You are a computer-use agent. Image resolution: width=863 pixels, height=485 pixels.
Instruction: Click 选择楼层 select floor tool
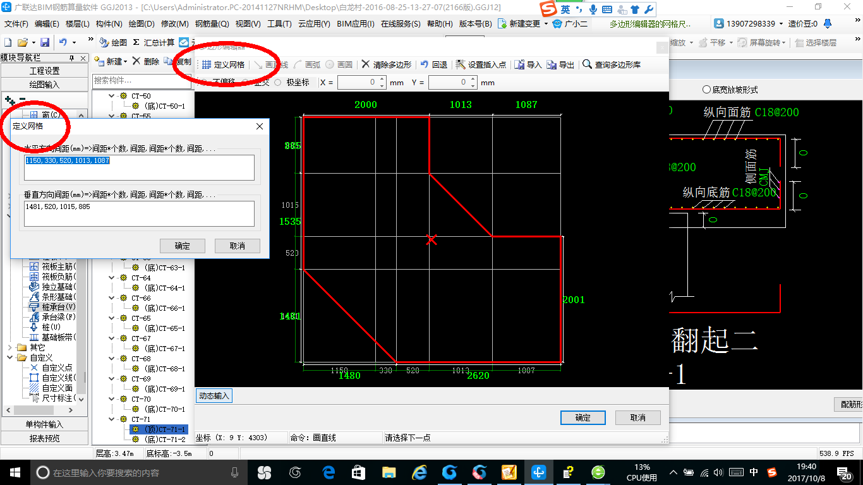(816, 42)
